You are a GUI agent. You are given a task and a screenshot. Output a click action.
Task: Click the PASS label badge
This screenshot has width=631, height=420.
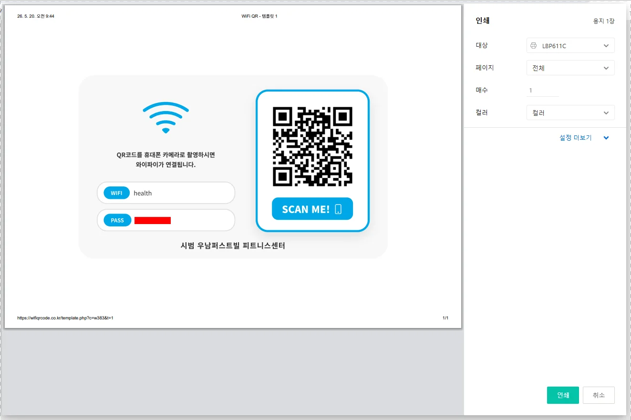tap(117, 220)
